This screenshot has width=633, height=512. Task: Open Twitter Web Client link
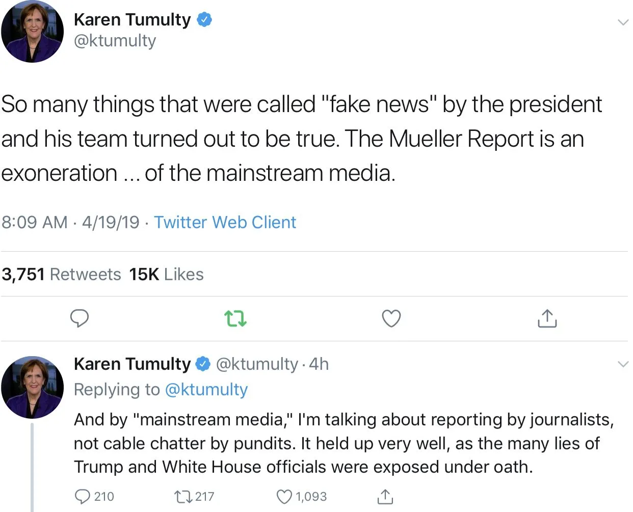(x=225, y=222)
